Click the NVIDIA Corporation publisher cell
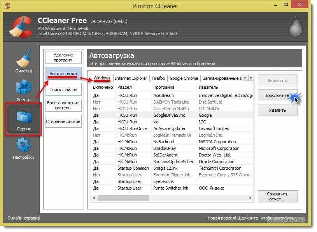The width and height of the screenshot is (317, 232). pyautogui.click(x=217, y=142)
